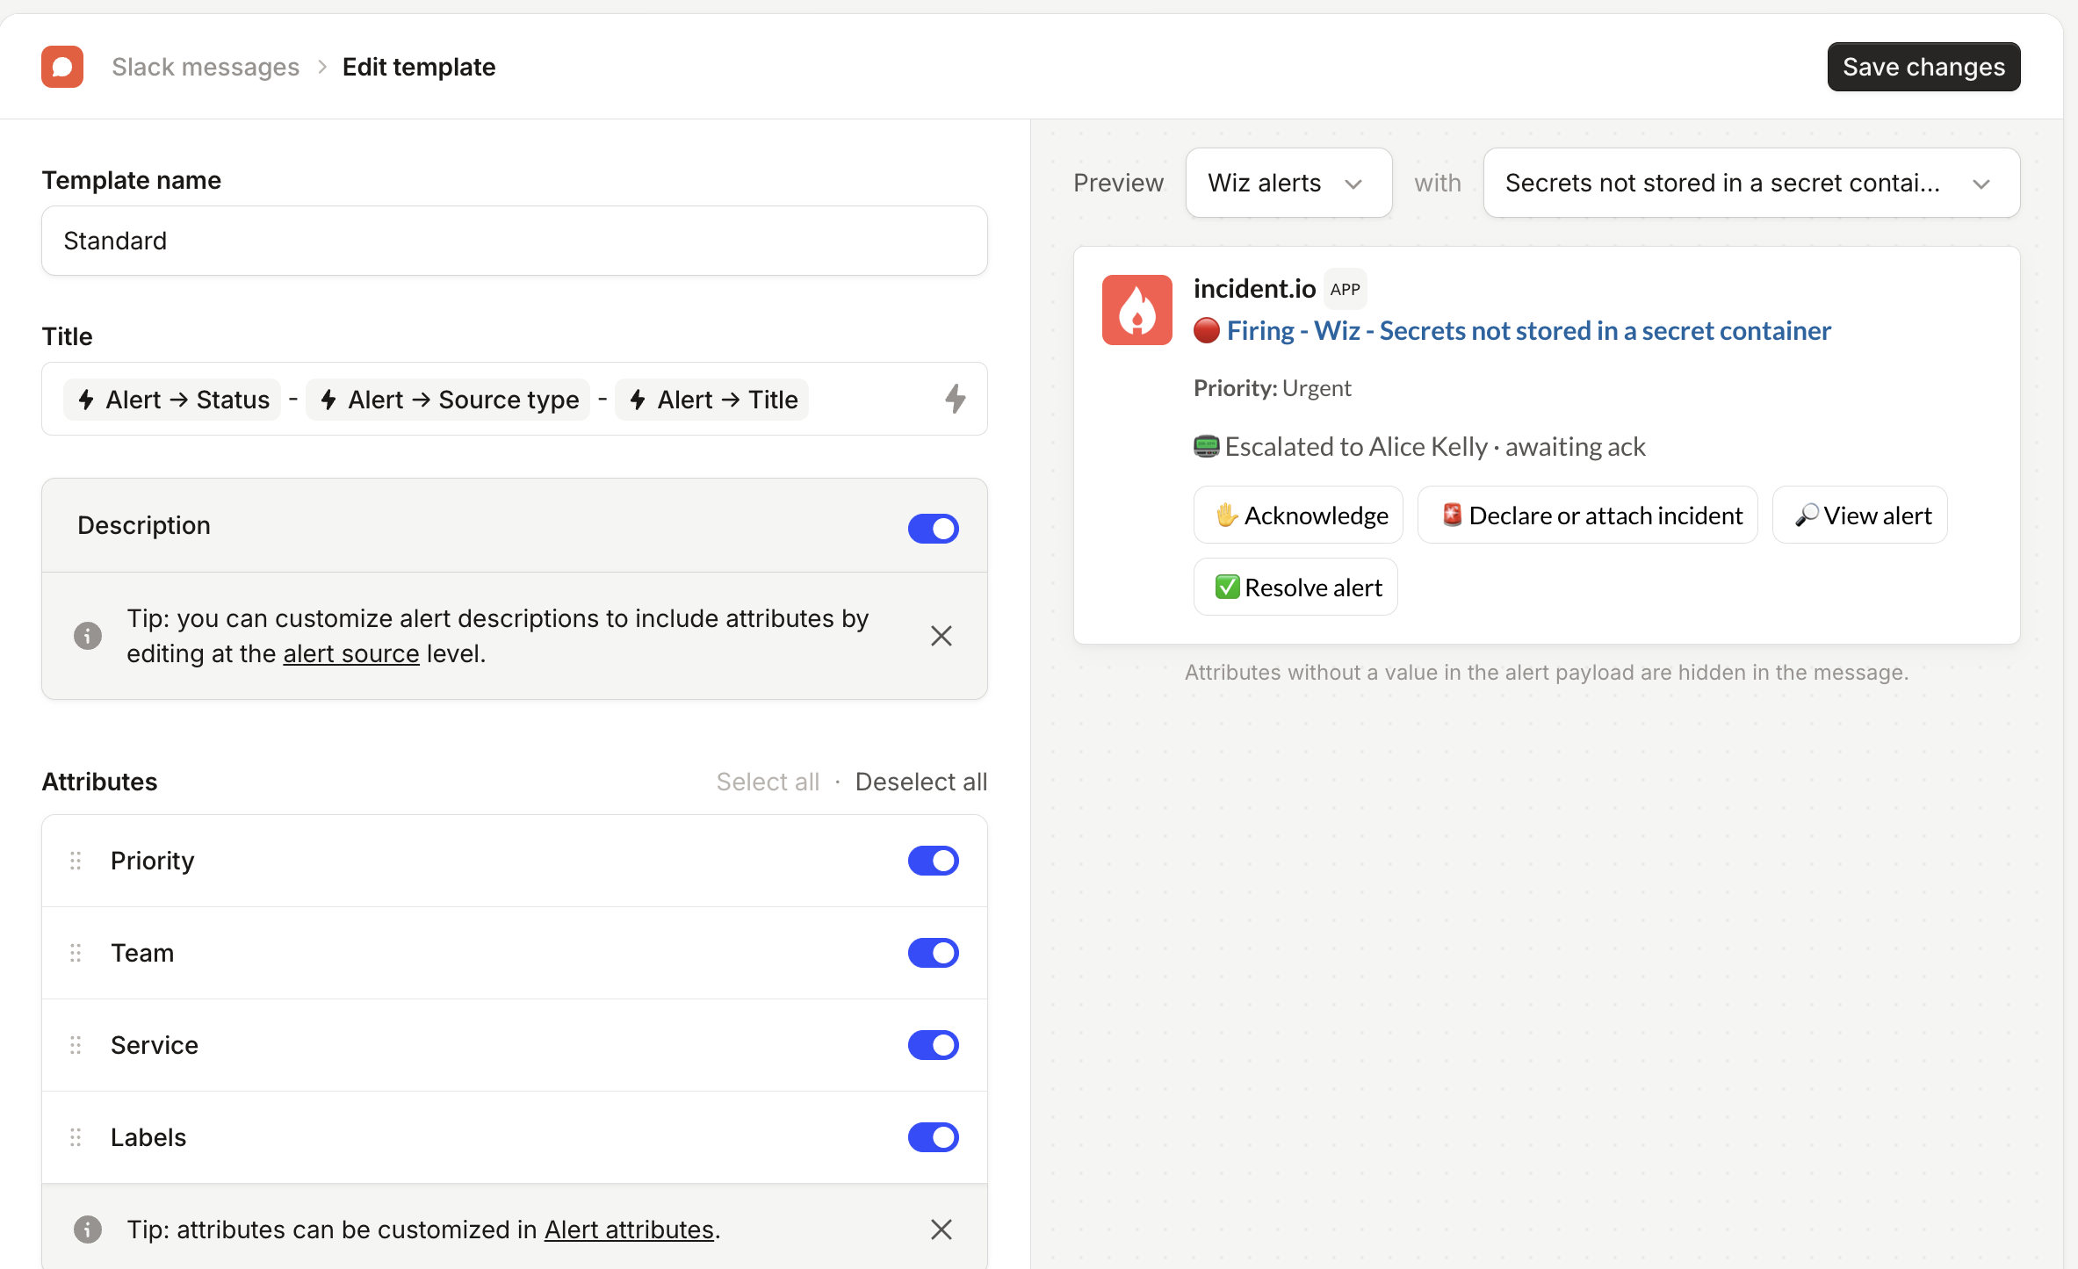Click Deselect all attributes
The width and height of the screenshot is (2078, 1269).
(921, 782)
